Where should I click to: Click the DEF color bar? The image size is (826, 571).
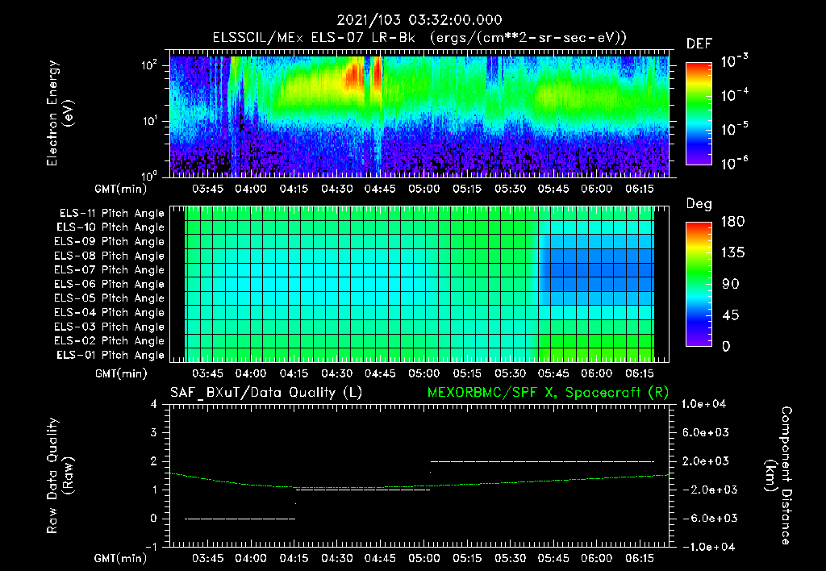pyautogui.click(x=699, y=113)
